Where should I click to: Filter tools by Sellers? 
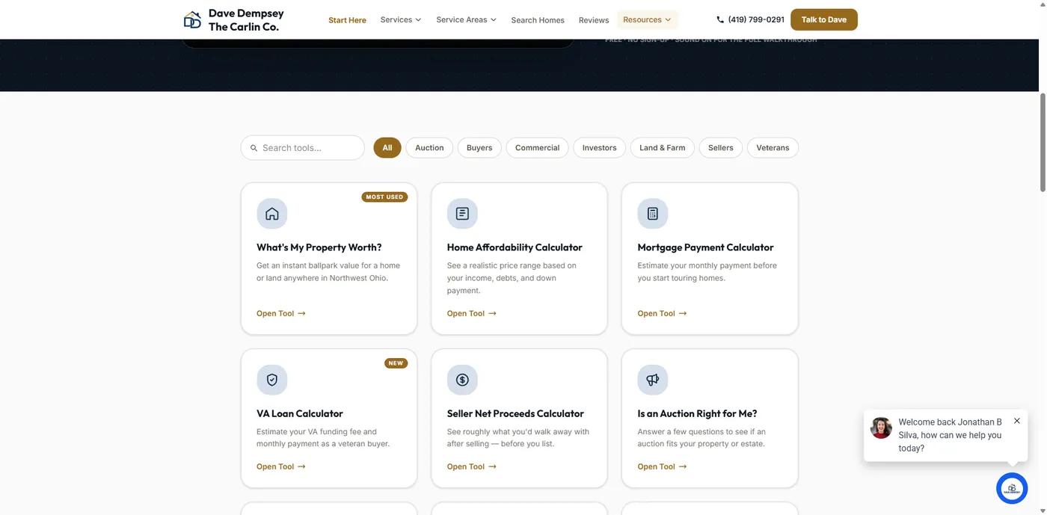point(721,148)
